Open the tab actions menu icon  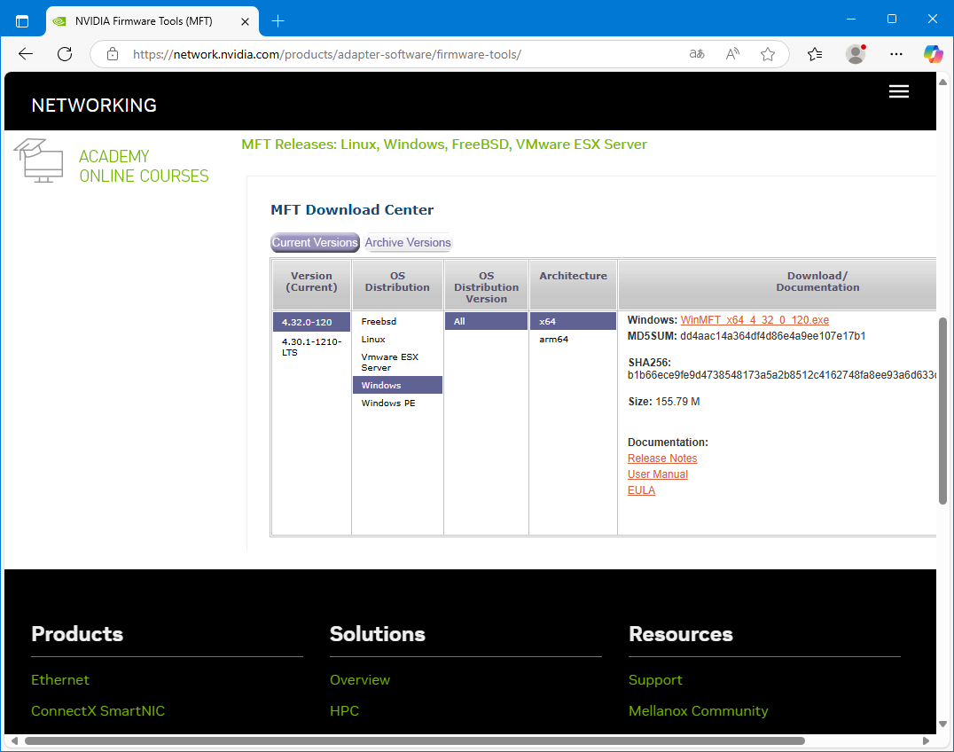pos(22,20)
